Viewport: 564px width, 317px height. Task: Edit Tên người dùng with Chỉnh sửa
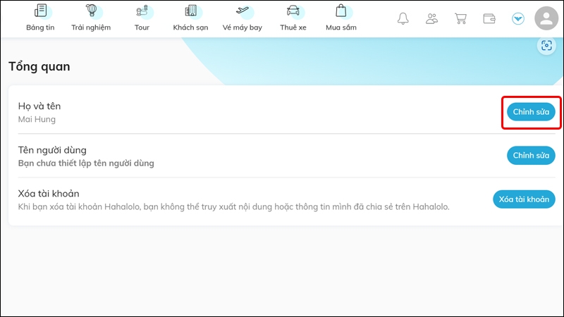point(531,155)
